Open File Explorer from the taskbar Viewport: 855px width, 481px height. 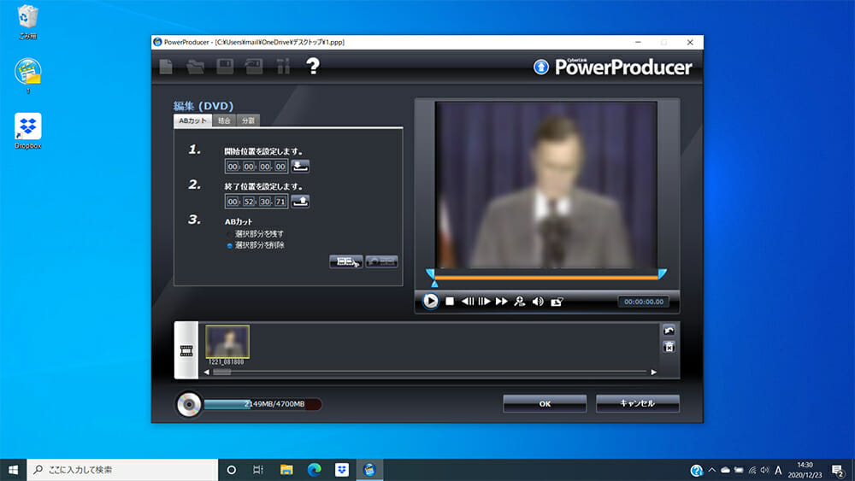pos(286,470)
